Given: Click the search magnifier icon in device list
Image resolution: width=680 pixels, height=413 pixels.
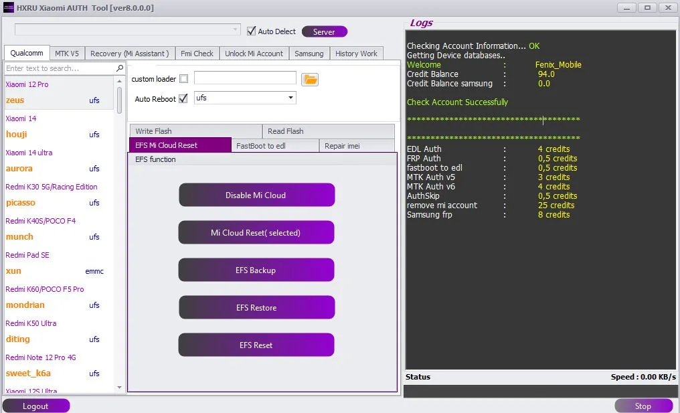Looking at the screenshot, I should pyautogui.click(x=120, y=68).
